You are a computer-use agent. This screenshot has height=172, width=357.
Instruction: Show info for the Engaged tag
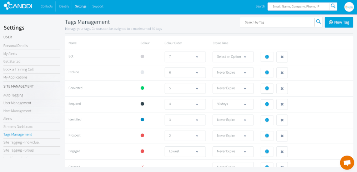coord(267,152)
